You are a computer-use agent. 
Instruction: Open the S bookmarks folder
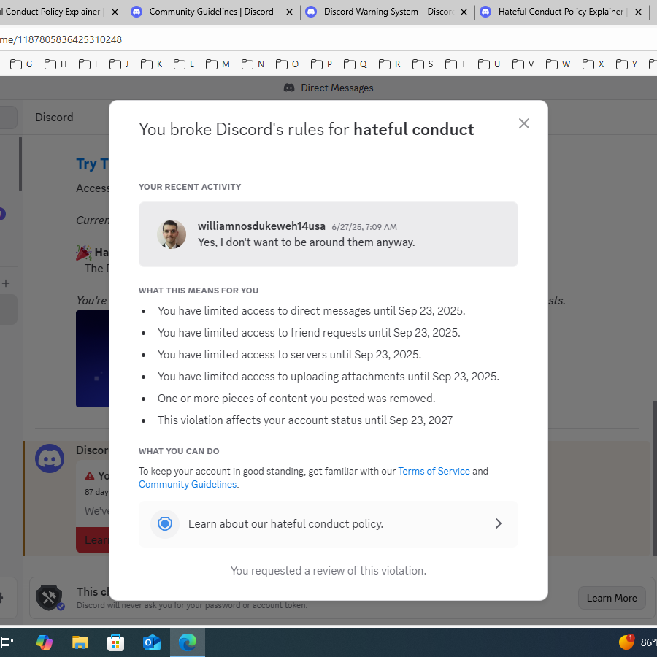[423, 64]
